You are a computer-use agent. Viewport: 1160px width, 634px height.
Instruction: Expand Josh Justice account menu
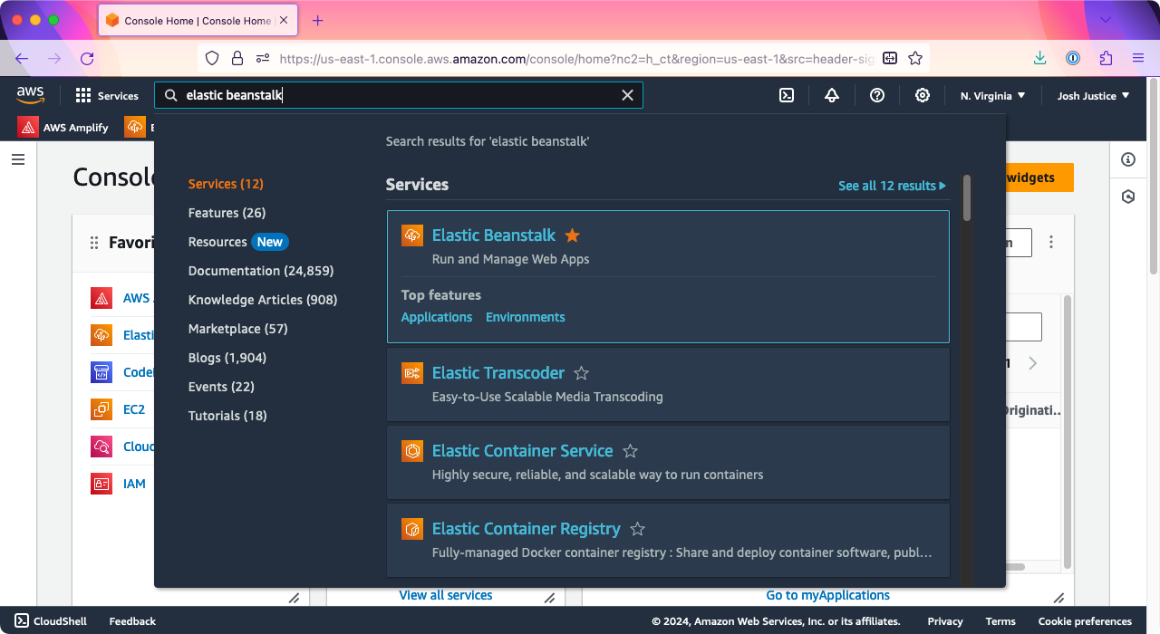(1094, 95)
